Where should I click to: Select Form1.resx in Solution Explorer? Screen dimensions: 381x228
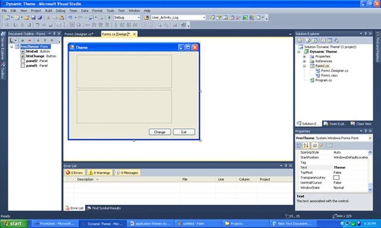327,75
